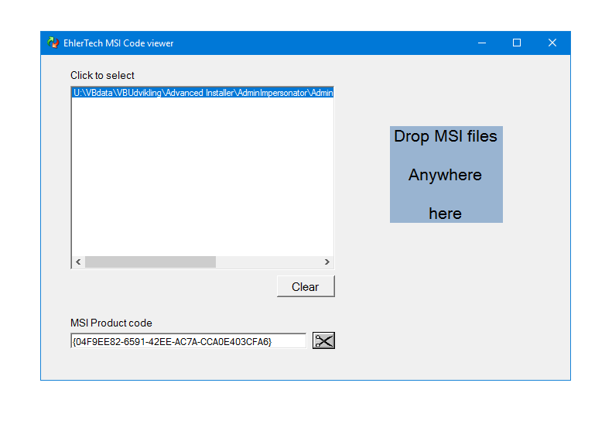
Task: Click the EhlerTech app icon in title bar
Action: pos(53,43)
